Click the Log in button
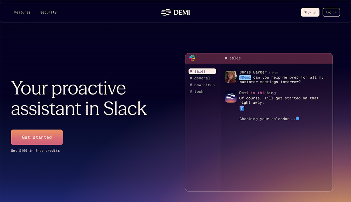Viewport: 351px width, 202px height. 331,12
